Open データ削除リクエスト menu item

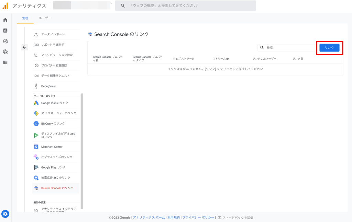tap(56, 76)
